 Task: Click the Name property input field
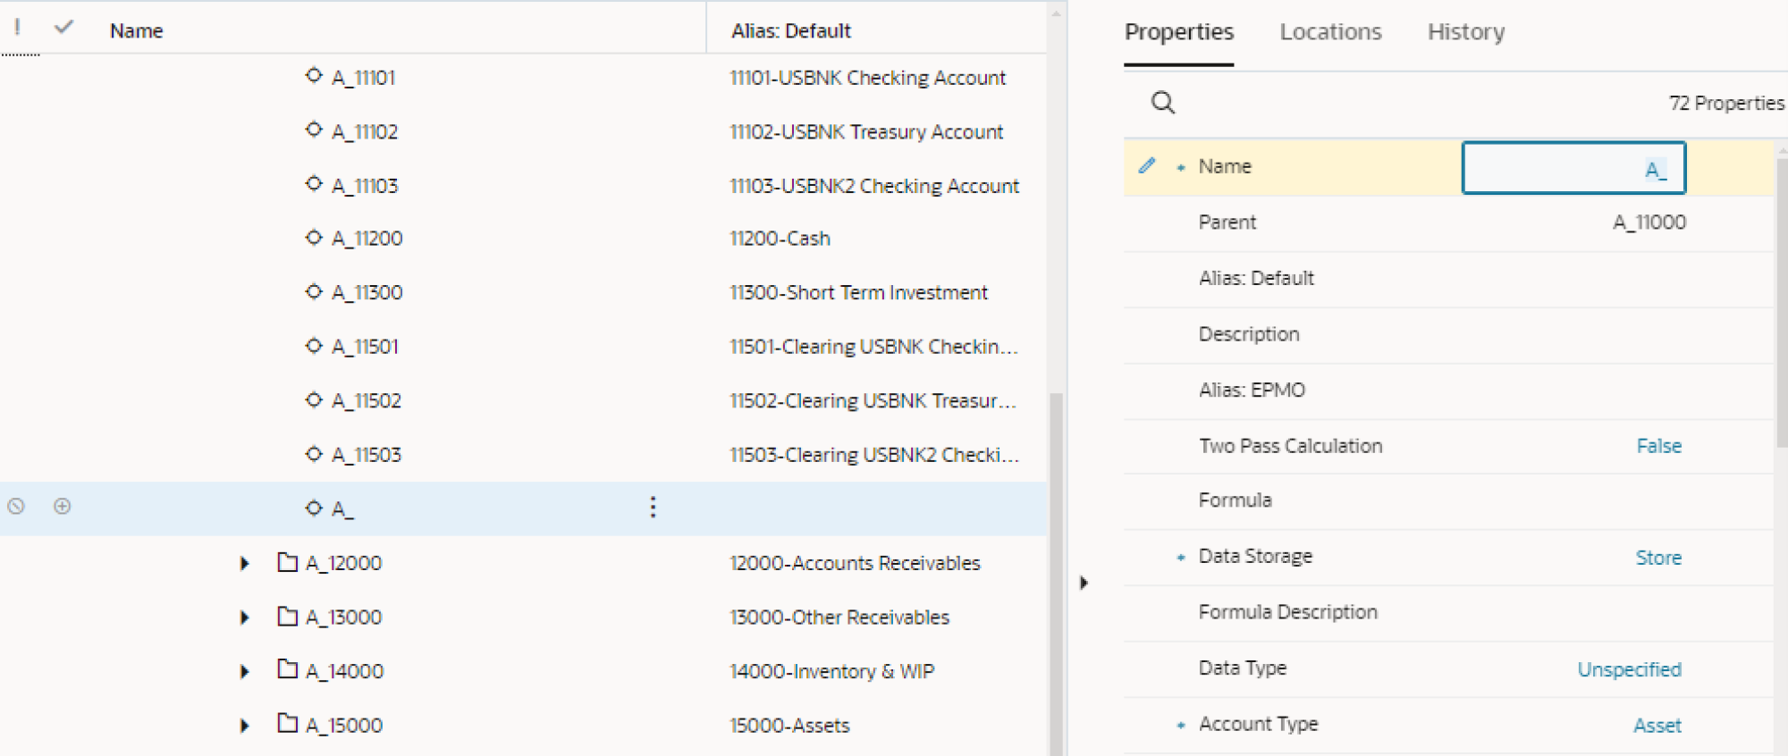tap(1573, 168)
